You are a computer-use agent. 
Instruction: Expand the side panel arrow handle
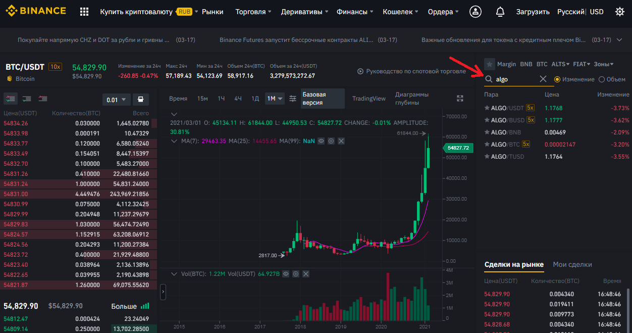pyautogui.click(x=163, y=292)
